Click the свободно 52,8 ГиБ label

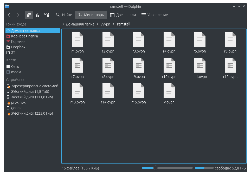(230, 168)
